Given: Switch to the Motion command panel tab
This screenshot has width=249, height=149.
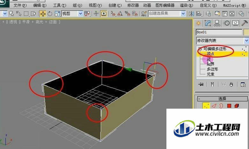Looking at the screenshot, I should [227, 23].
